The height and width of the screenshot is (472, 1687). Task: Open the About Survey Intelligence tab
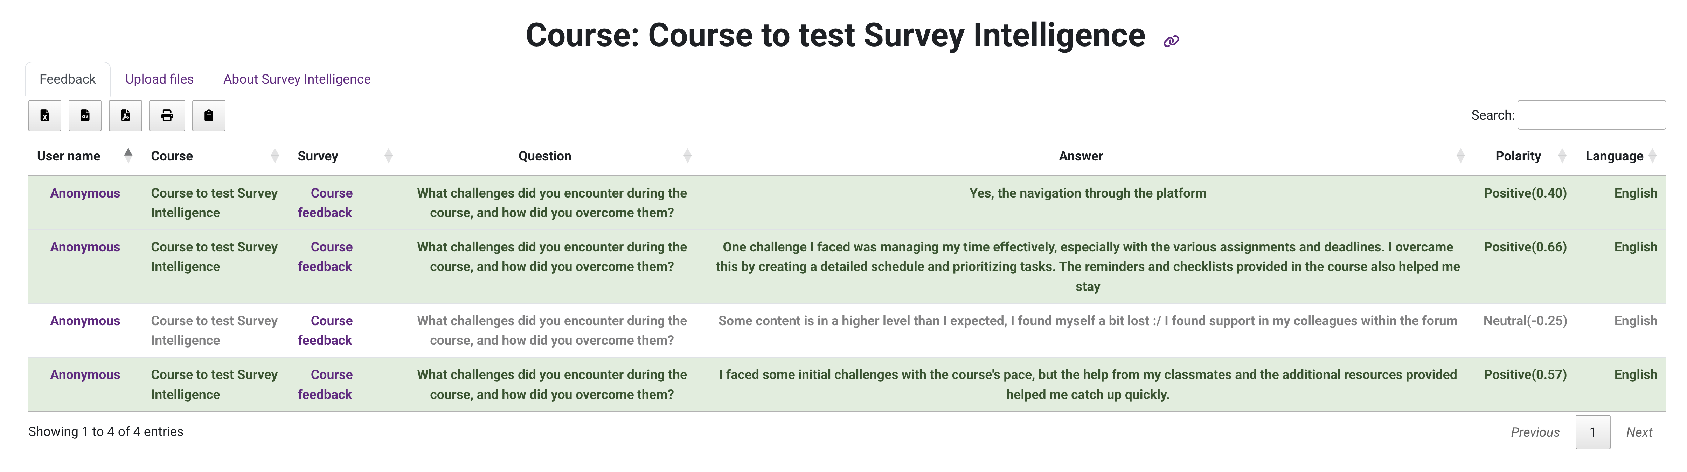click(297, 79)
